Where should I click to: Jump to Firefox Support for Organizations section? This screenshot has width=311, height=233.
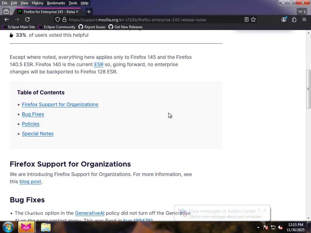coord(60,104)
